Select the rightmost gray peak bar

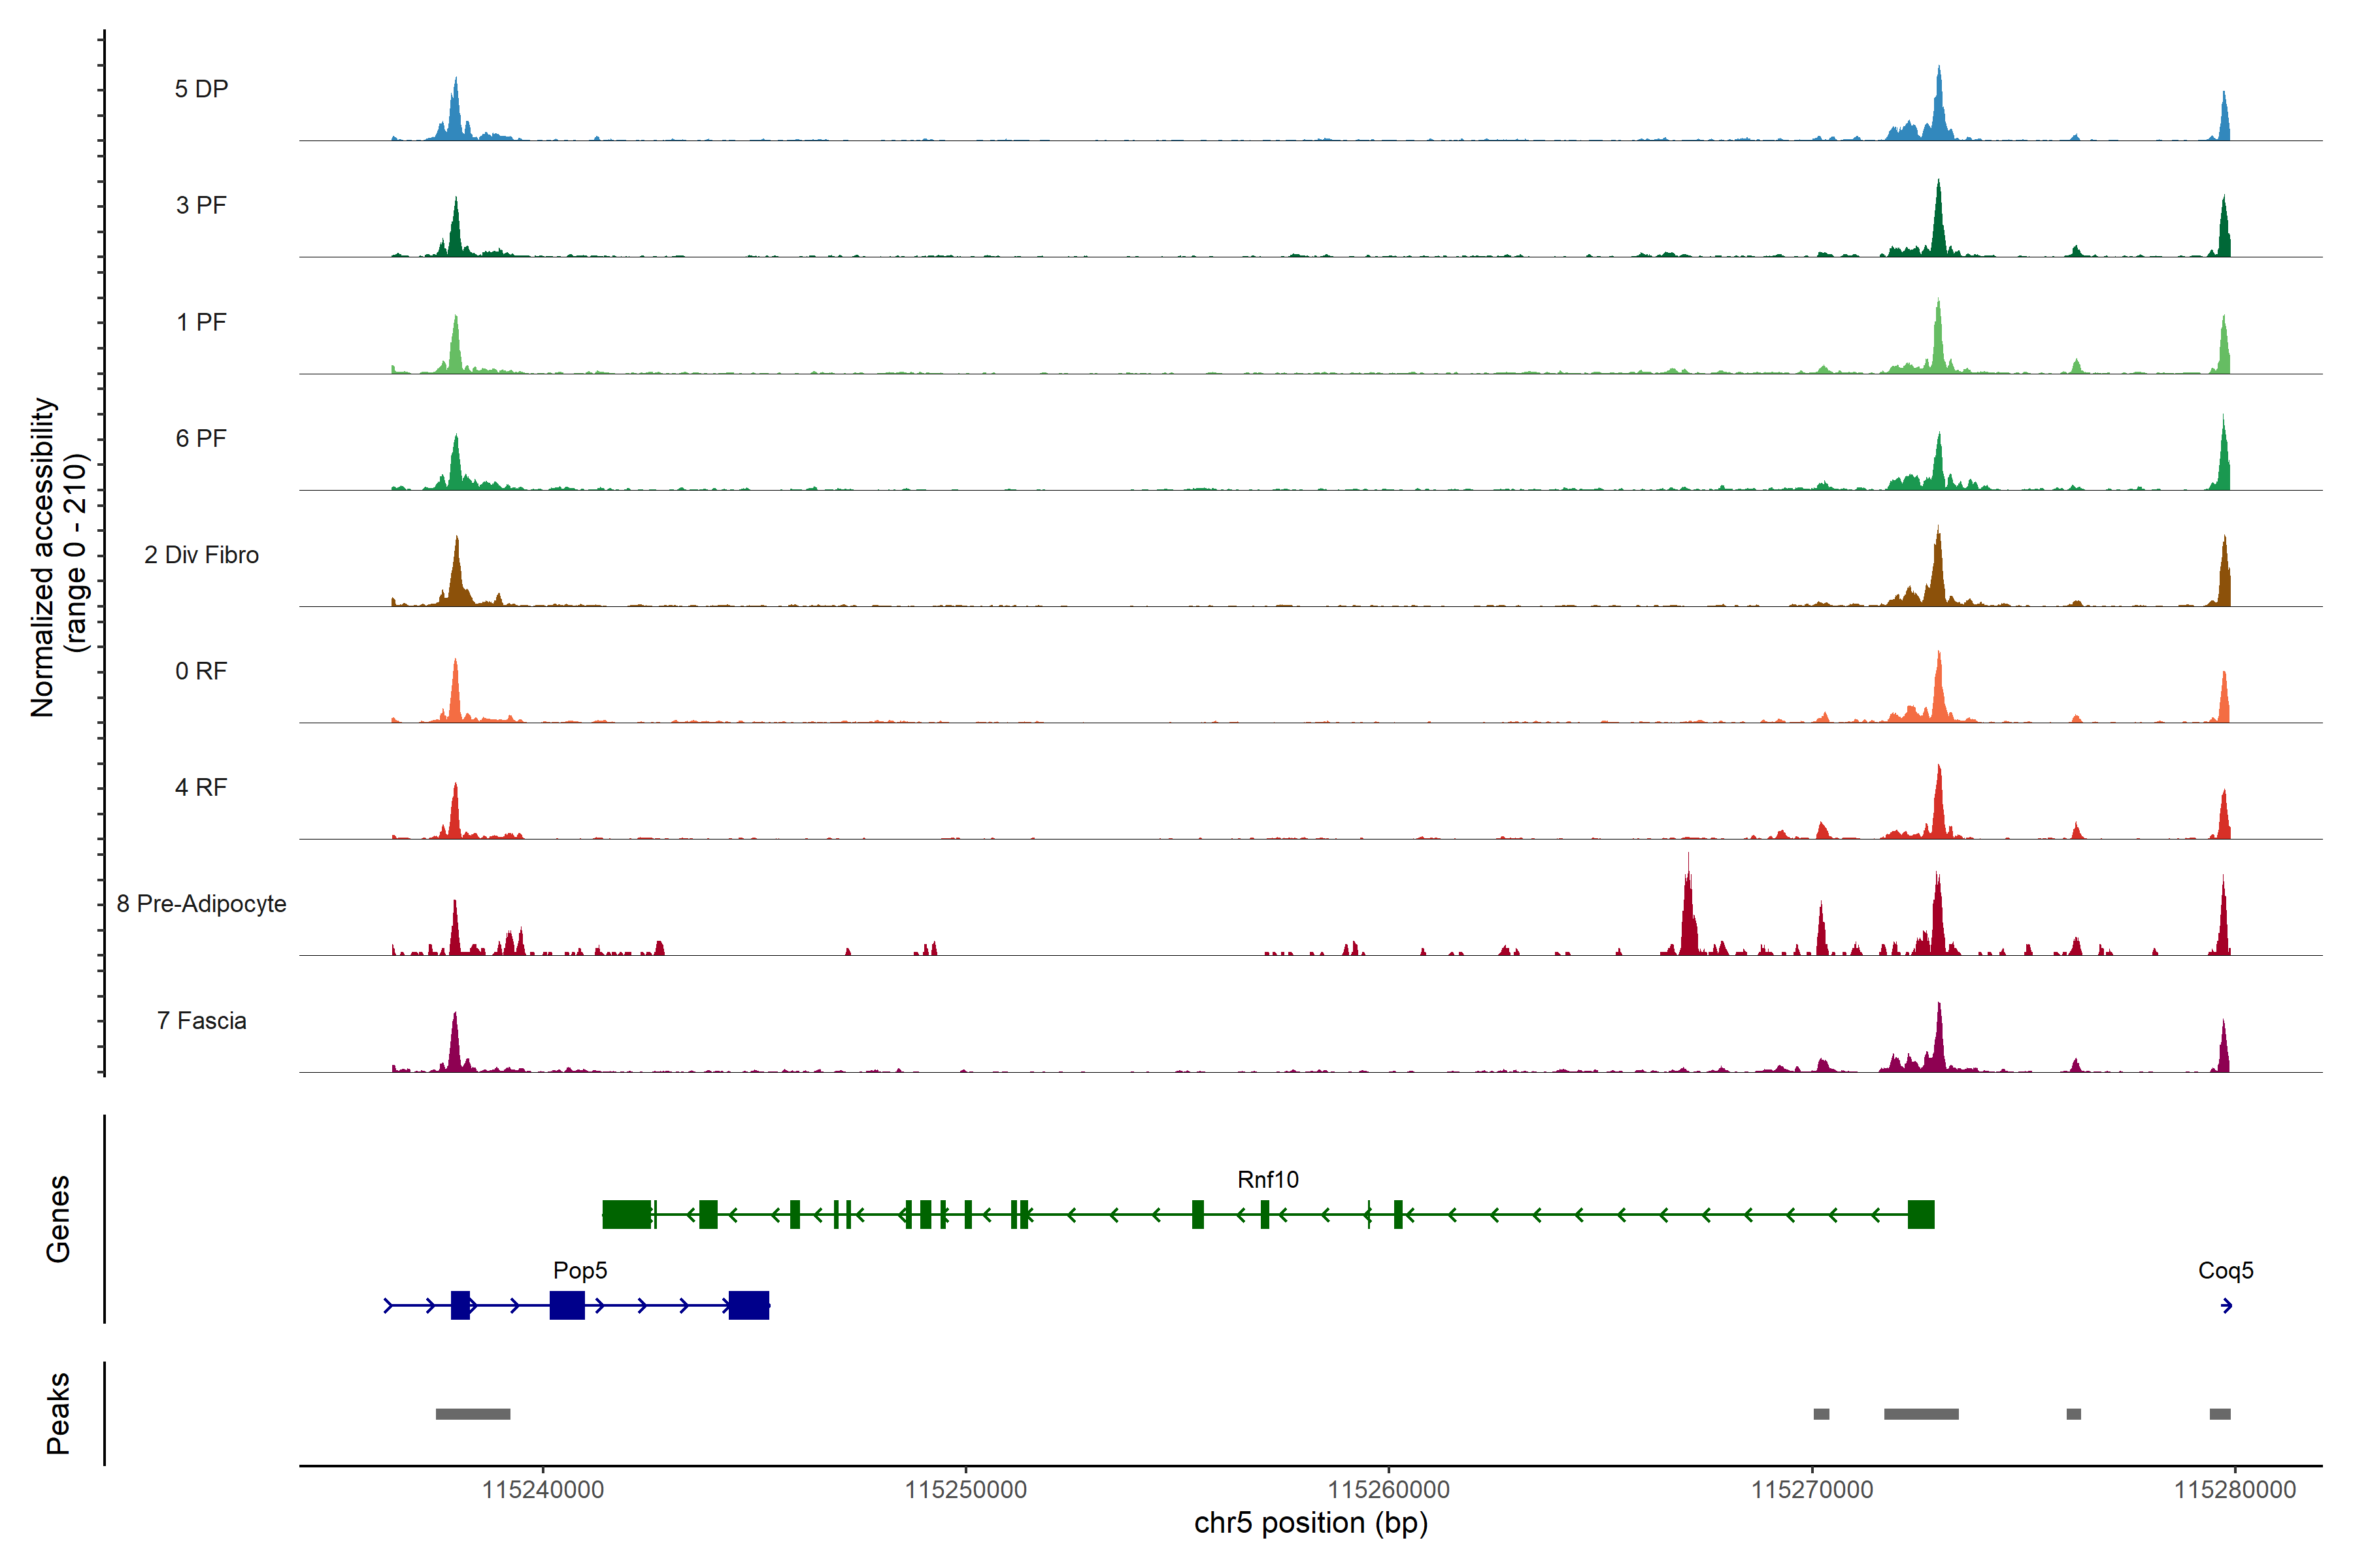[x=2220, y=1414]
